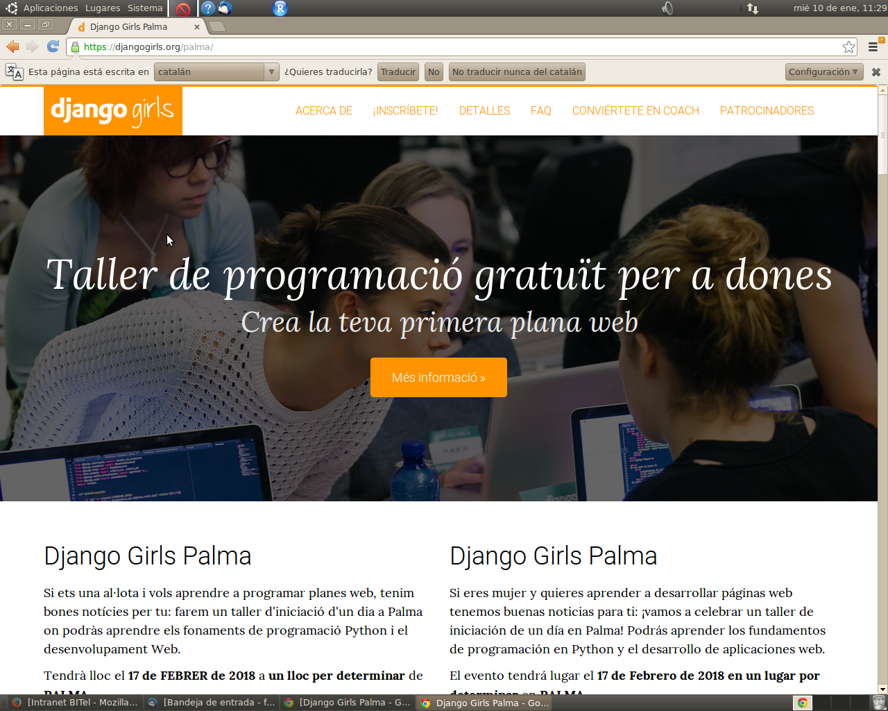Go to ACERCA DE section
The height and width of the screenshot is (711, 888).
click(x=324, y=110)
